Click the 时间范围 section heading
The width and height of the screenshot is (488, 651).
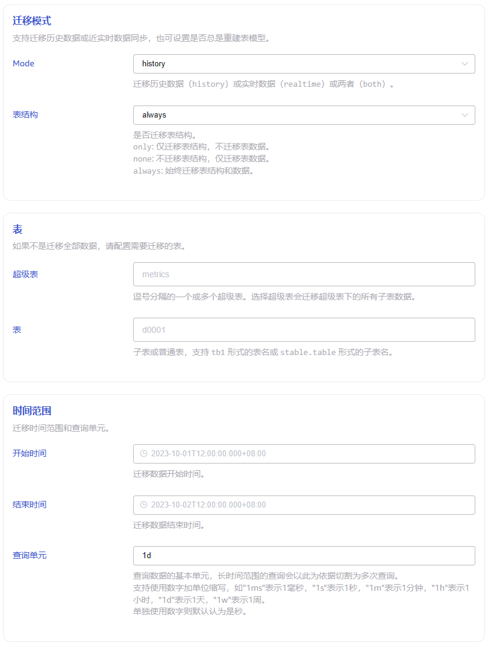click(32, 411)
